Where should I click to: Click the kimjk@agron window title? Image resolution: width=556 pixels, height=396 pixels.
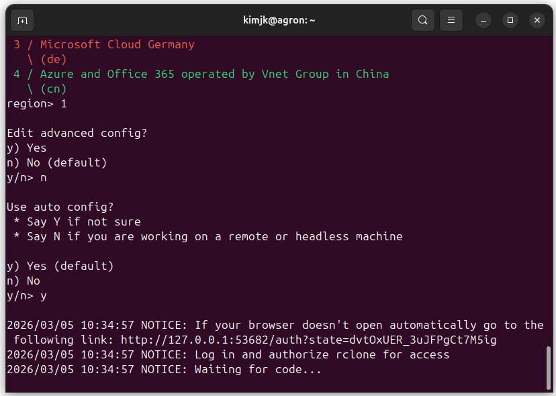pos(279,20)
